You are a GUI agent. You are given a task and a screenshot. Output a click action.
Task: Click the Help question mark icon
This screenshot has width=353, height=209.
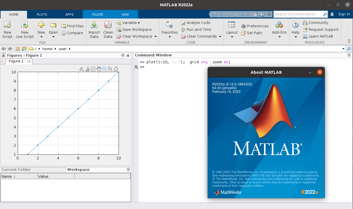[x=296, y=25]
